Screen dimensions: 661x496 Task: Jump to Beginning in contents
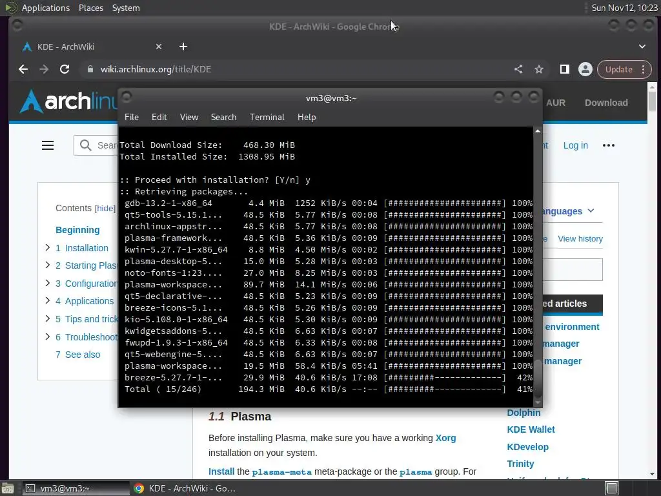pyautogui.click(x=77, y=230)
